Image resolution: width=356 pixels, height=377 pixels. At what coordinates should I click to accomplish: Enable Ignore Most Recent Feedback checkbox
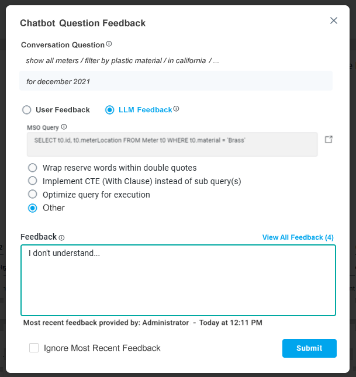(34, 348)
